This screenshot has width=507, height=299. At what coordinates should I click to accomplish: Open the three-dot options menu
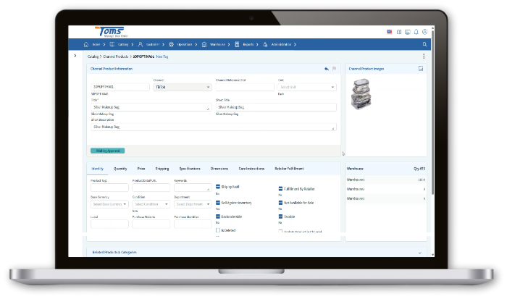(424, 56)
